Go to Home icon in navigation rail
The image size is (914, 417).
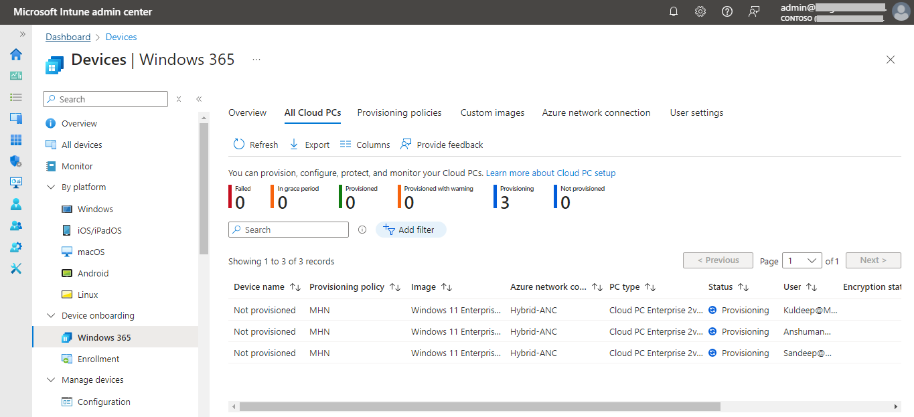(x=16, y=54)
